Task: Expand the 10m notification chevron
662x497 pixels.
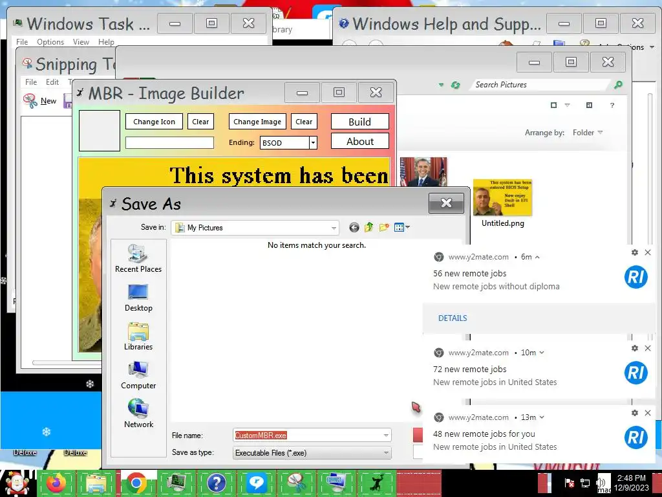Action: click(542, 353)
